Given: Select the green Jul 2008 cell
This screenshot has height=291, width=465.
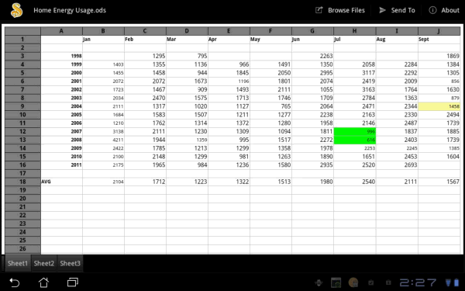Looking at the screenshot, I should pos(355,140).
